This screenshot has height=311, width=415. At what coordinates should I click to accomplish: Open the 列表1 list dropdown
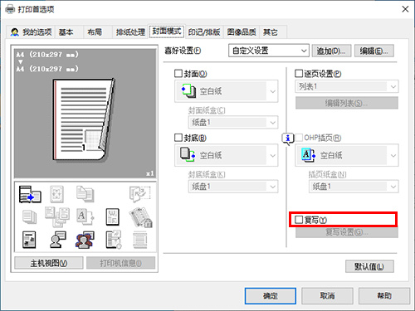coord(347,86)
